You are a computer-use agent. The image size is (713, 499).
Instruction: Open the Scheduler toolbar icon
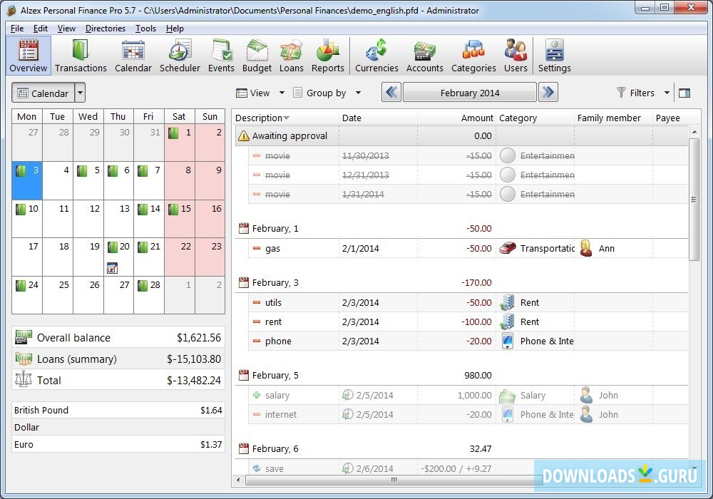pyautogui.click(x=180, y=56)
